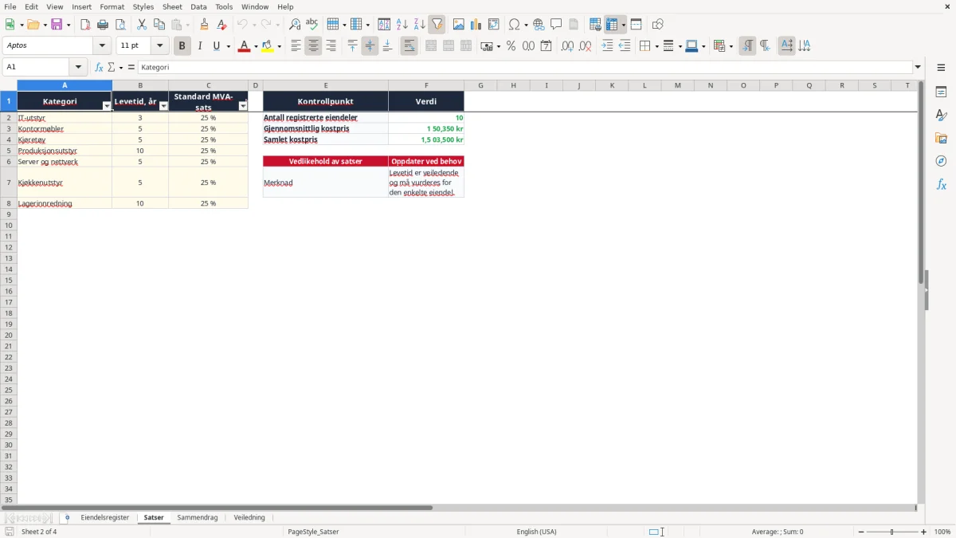Open the Format menu

click(x=112, y=6)
